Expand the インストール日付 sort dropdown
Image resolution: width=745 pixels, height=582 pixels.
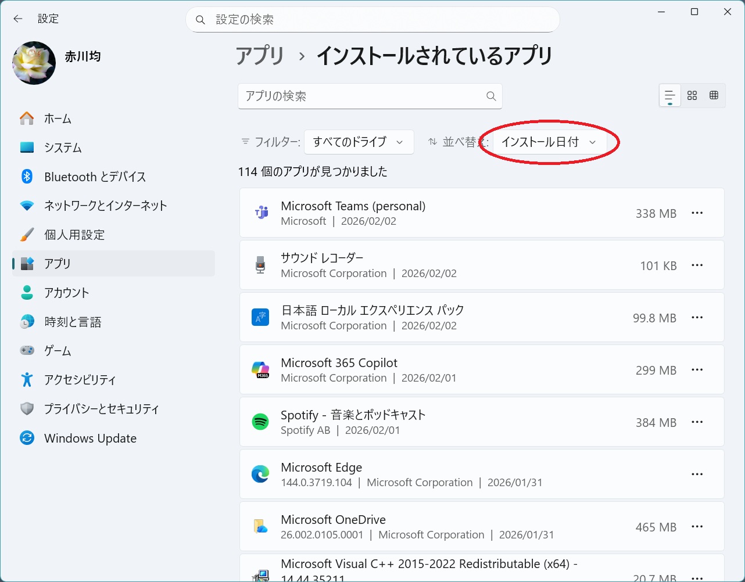[x=549, y=142]
